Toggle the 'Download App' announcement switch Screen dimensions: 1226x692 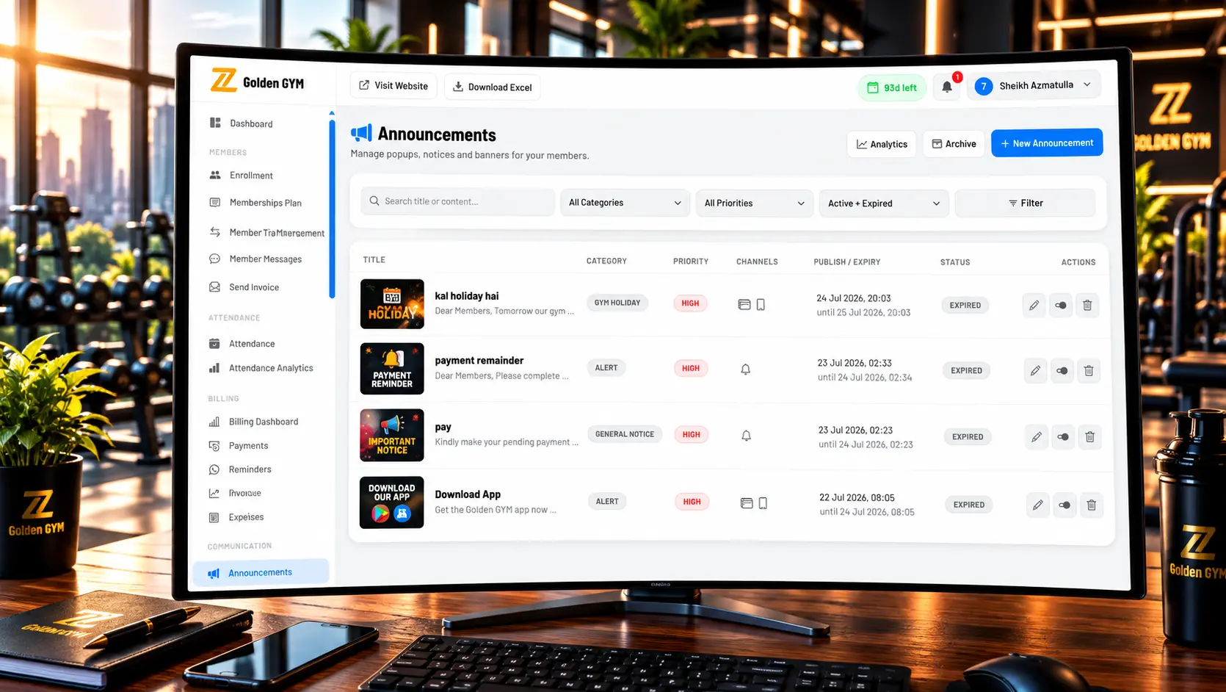click(1064, 505)
